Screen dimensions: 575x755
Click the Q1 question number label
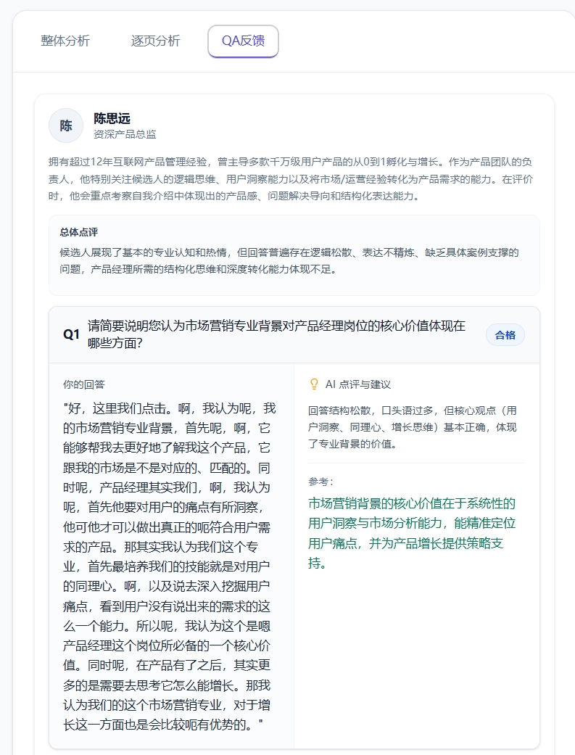coord(71,334)
